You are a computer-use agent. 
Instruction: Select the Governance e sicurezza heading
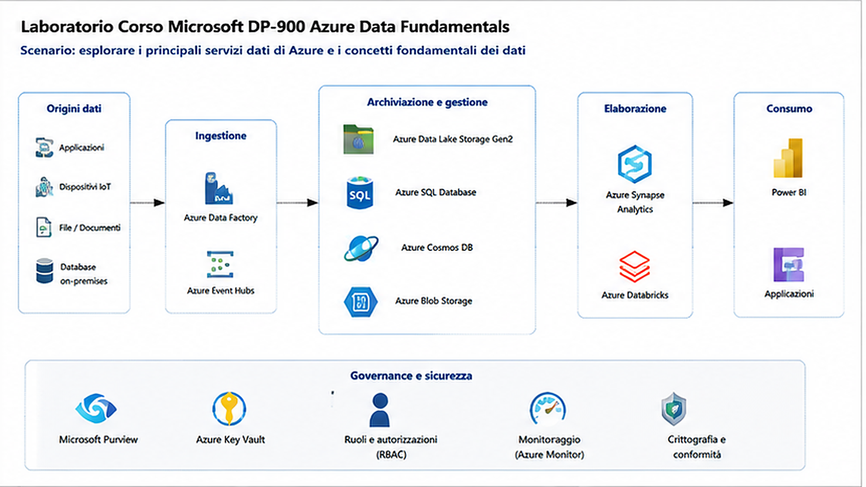(411, 375)
